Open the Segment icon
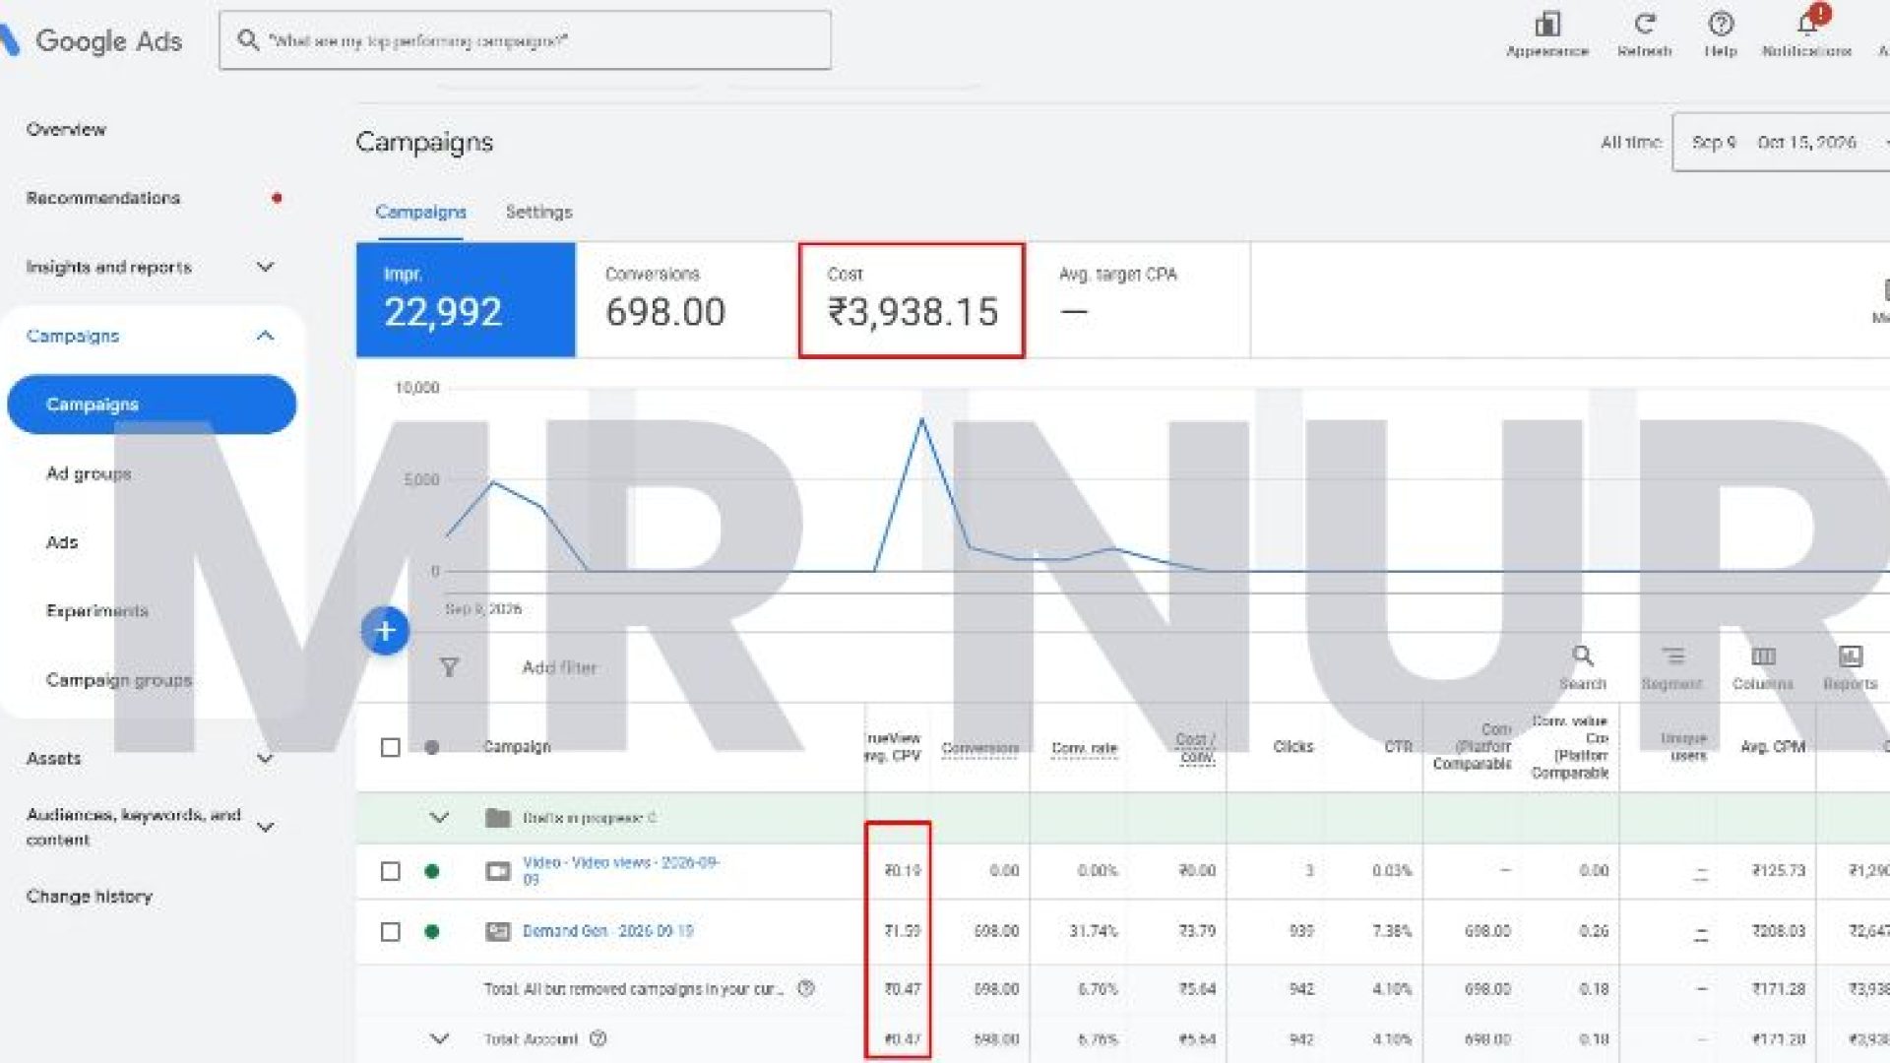 1672,657
